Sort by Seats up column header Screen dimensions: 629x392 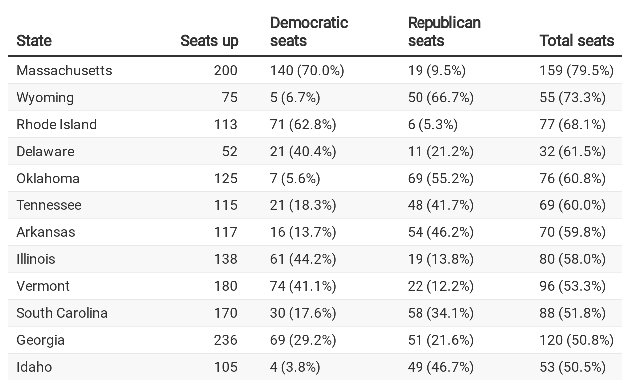click(210, 41)
